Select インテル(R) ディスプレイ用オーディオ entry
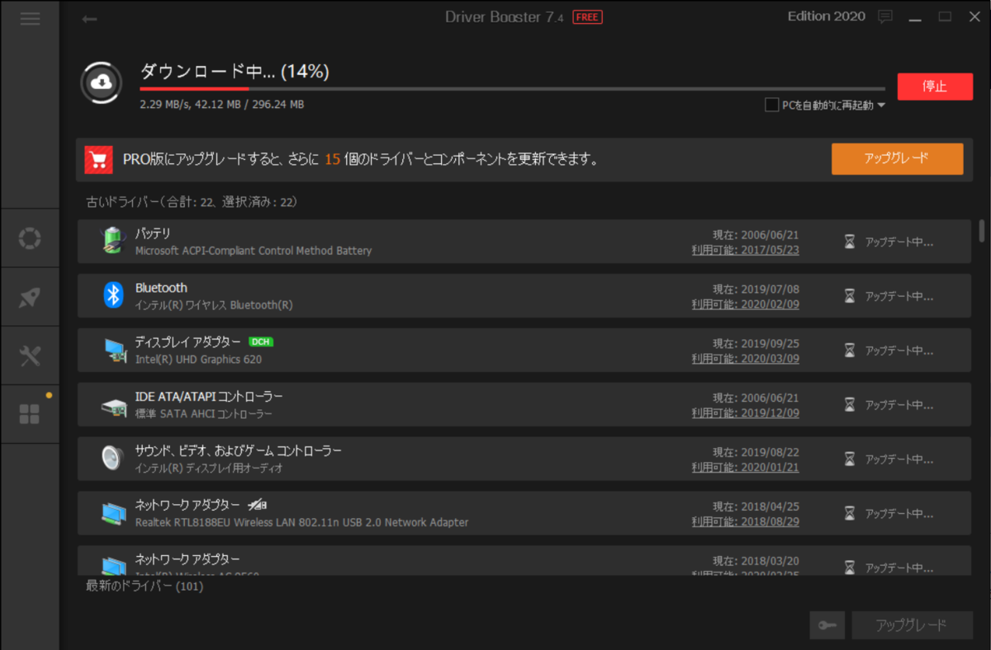The image size is (991, 650). coord(209,469)
